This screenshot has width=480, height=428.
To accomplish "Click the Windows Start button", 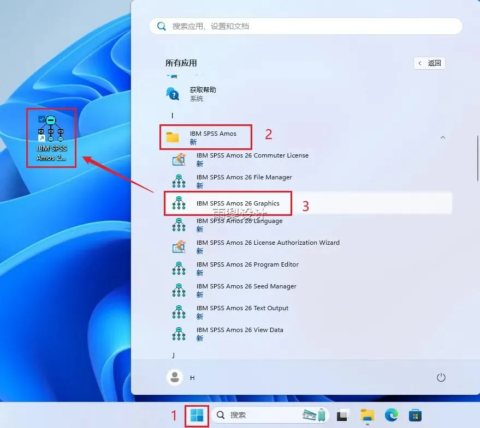I will click(x=197, y=415).
